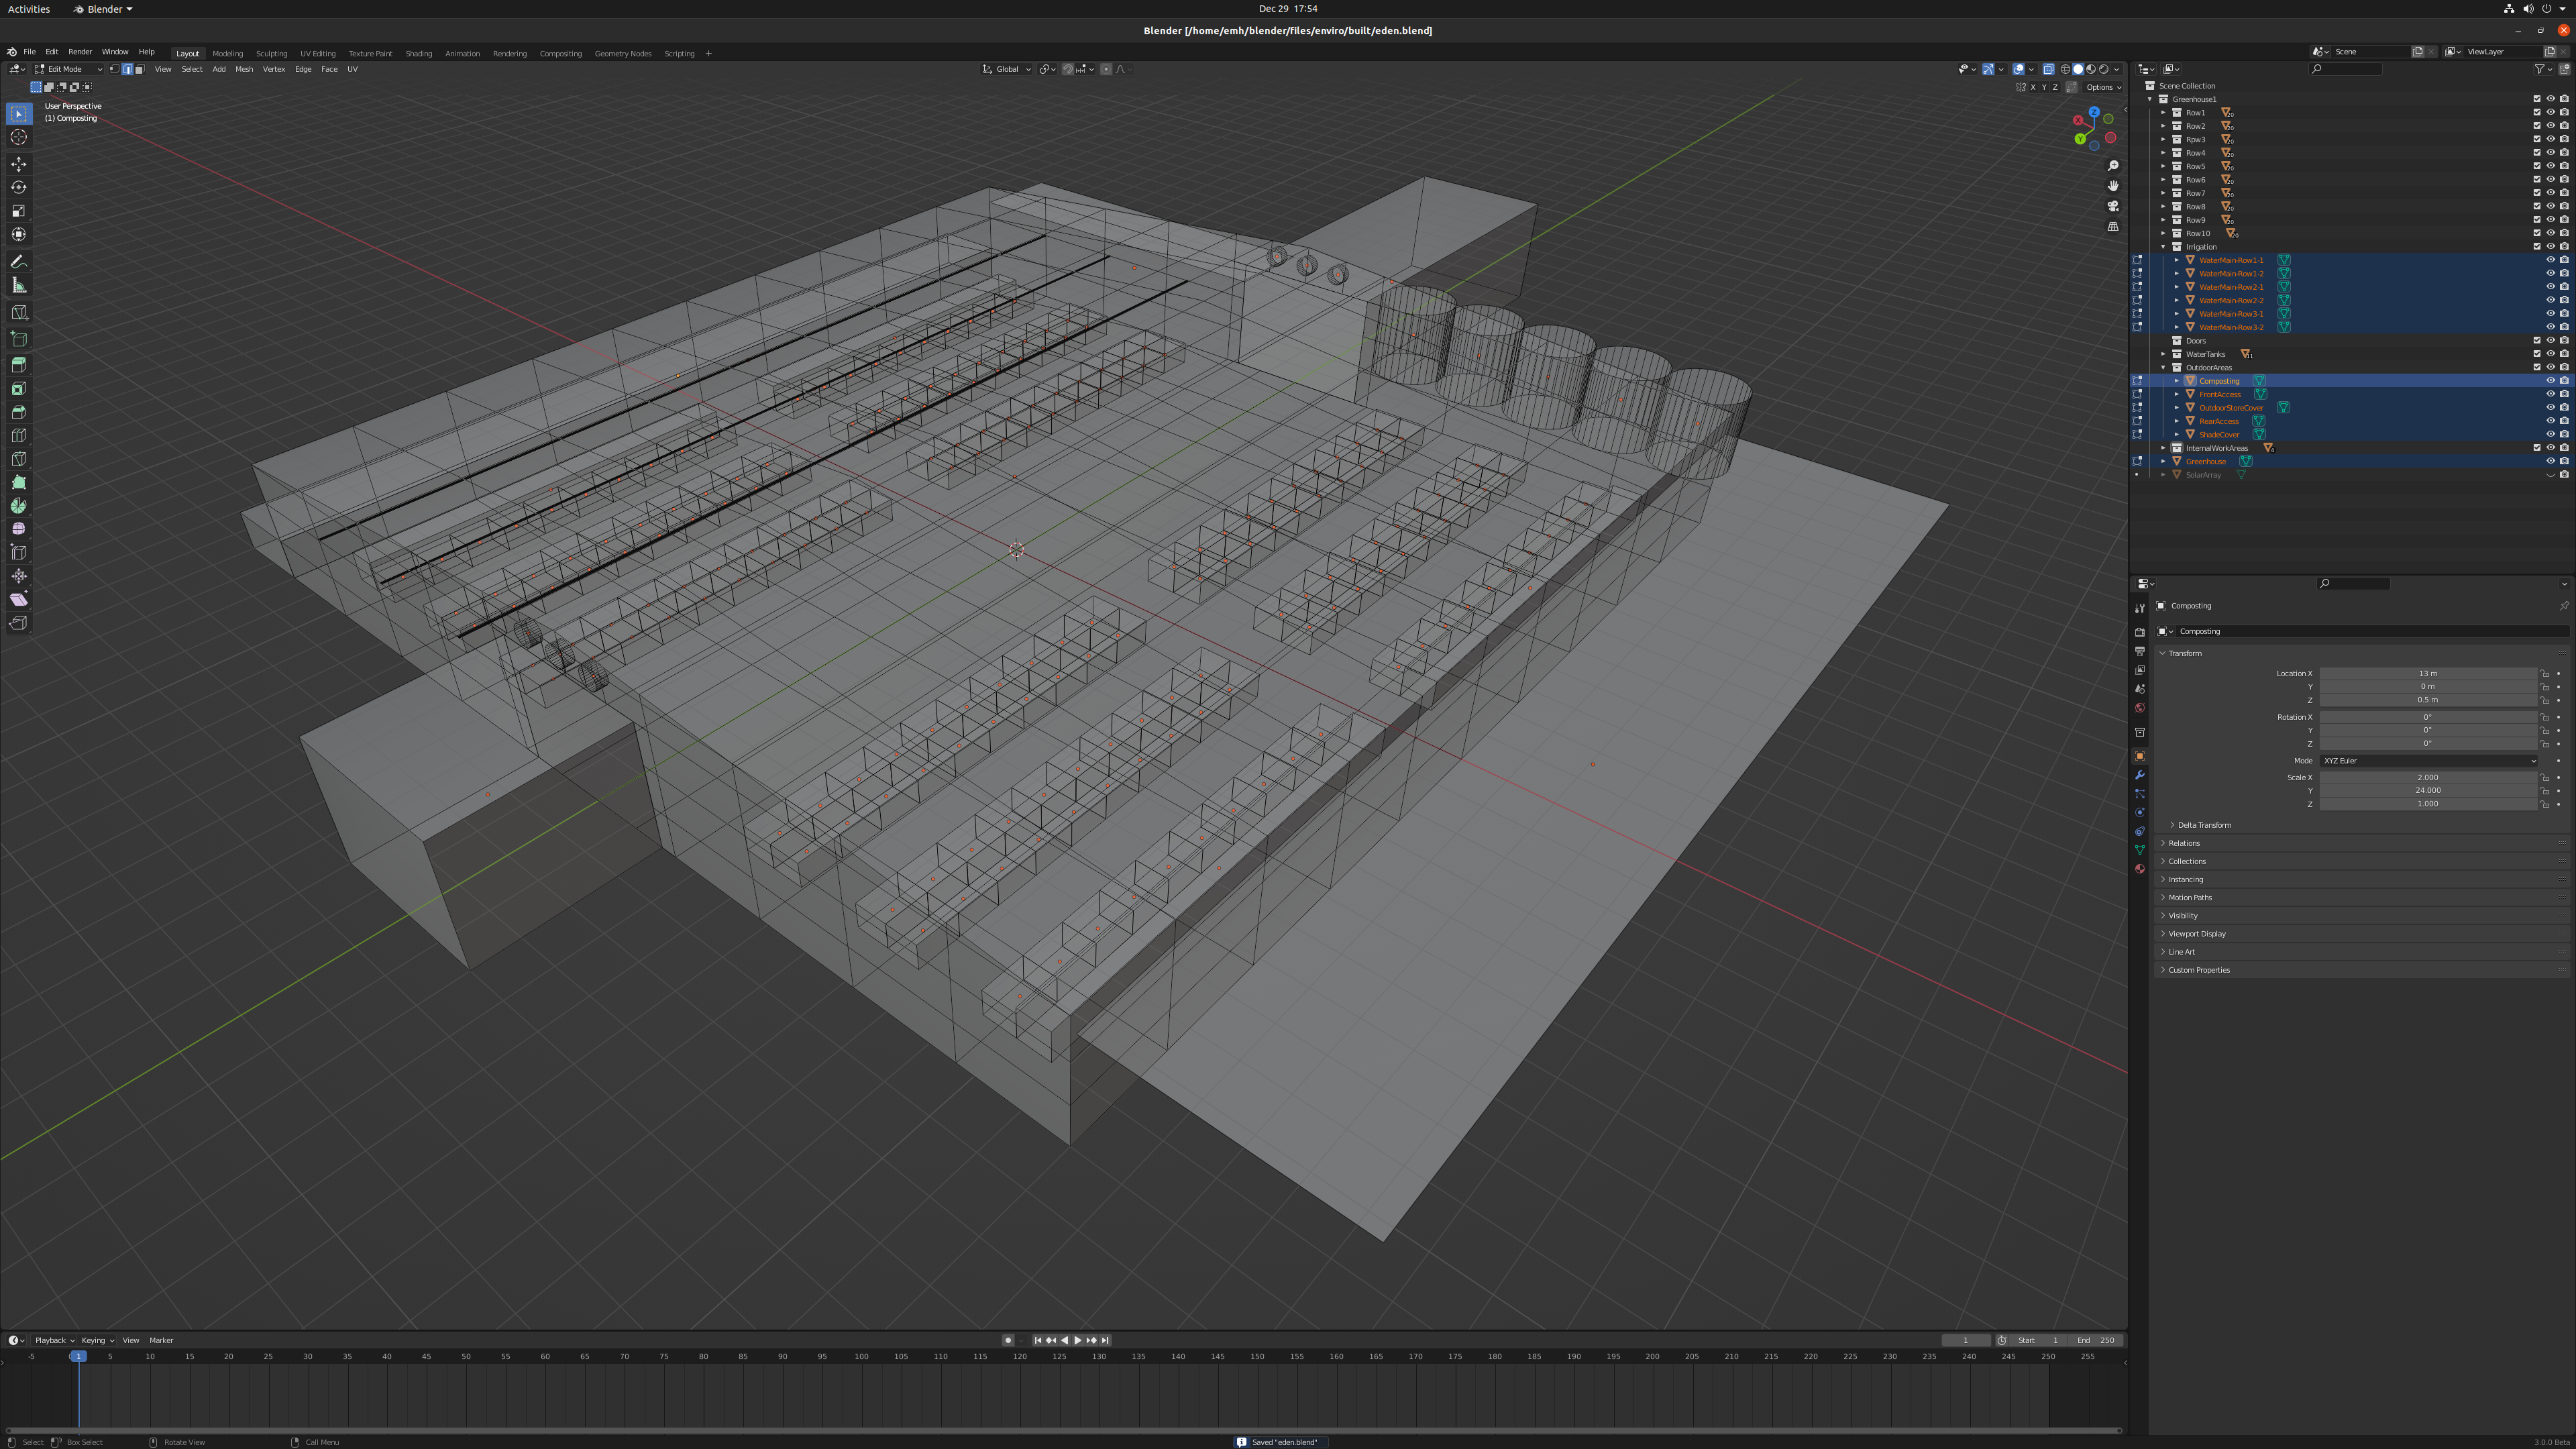Expand the Viewport Display panel
Image resolution: width=2576 pixels, height=1449 pixels.
pyautogui.click(x=2196, y=934)
